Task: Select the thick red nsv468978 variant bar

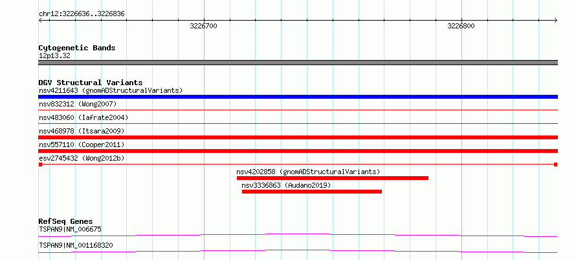Action: click(298, 137)
